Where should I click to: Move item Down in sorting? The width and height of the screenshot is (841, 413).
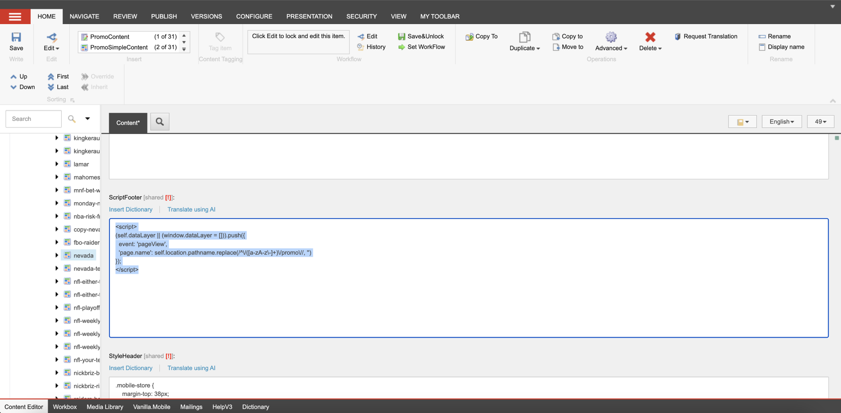(22, 87)
